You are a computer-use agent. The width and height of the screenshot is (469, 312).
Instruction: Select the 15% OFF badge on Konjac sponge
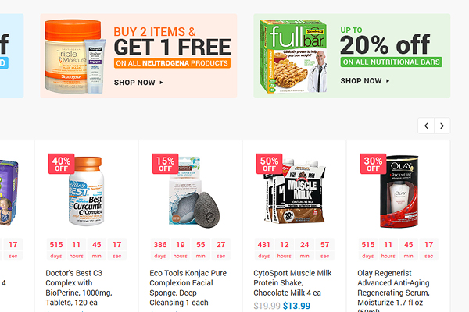click(x=166, y=164)
